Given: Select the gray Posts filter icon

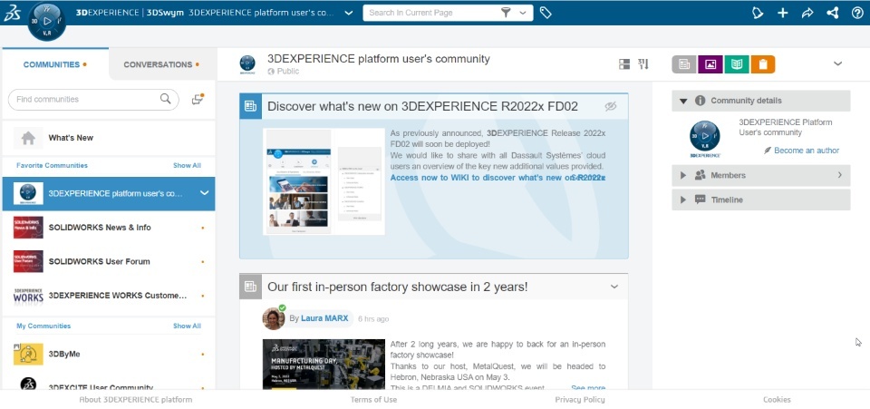Looking at the screenshot, I should click(x=683, y=64).
